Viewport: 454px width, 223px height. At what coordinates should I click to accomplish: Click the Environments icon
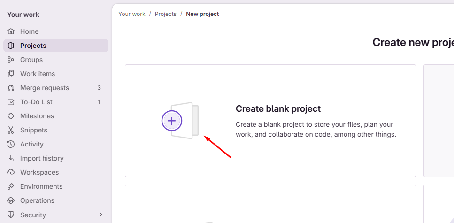coord(11,186)
